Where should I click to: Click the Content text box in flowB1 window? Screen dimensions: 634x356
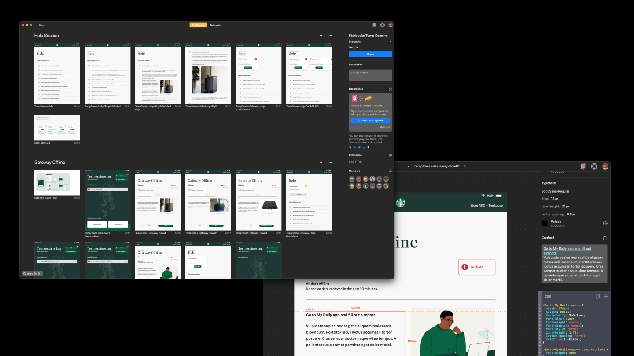pos(574,264)
